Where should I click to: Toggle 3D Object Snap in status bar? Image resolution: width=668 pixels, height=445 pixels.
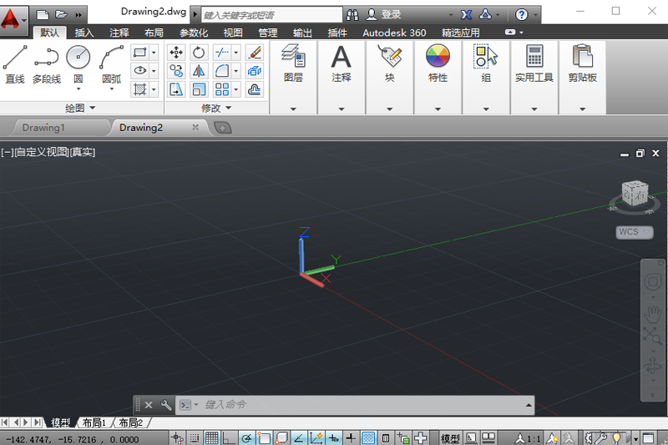(x=281, y=437)
